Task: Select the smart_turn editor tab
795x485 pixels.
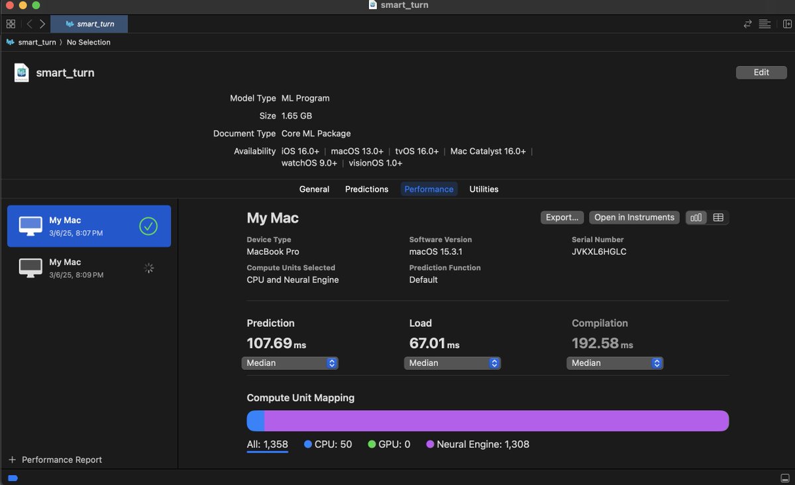Action: [89, 24]
